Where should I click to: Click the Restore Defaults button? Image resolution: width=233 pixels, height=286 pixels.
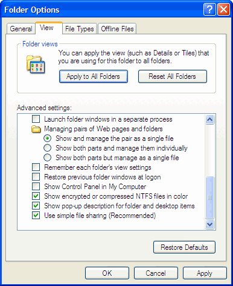pyautogui.click(x=184, y=247)
